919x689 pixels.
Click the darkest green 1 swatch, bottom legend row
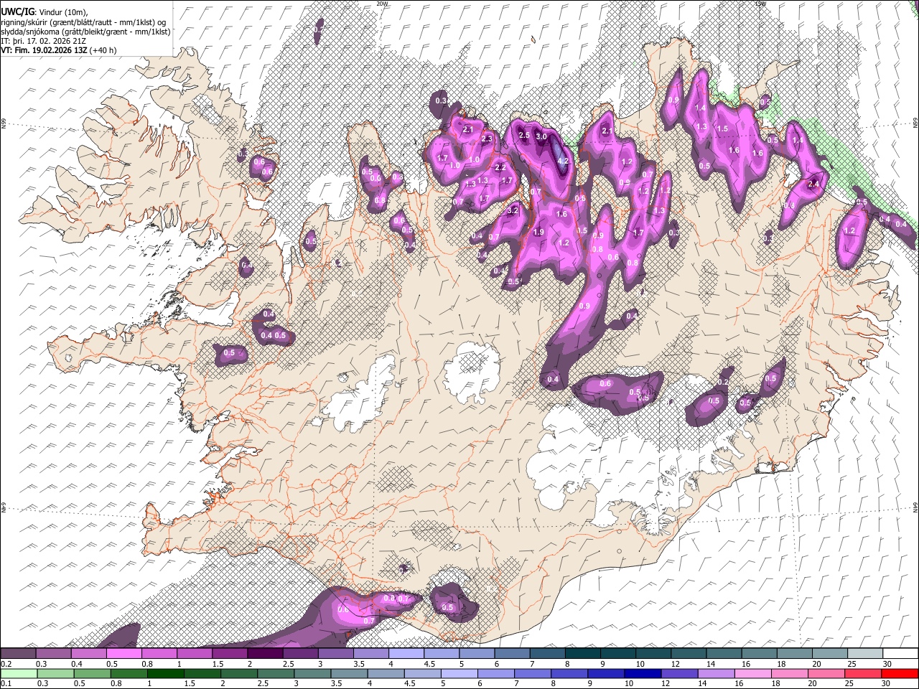click(165, 674)
